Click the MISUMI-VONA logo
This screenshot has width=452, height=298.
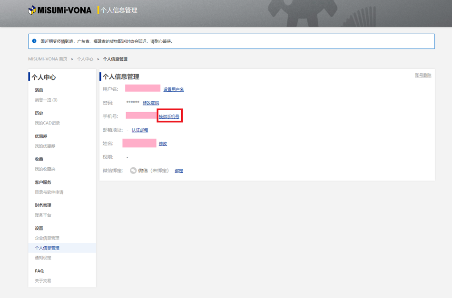pyautogui.click(x=59, y=10)
